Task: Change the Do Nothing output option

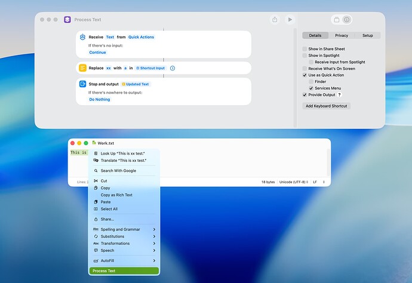Action: click(x=100, y=99)
